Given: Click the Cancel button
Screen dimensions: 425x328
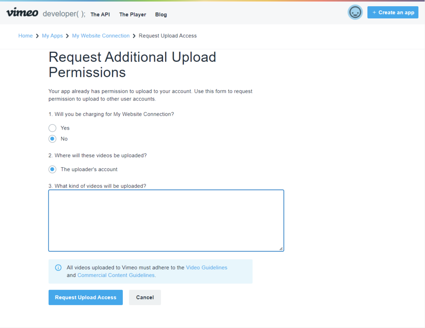Looking at the screenshot, I should click(145, 297).
